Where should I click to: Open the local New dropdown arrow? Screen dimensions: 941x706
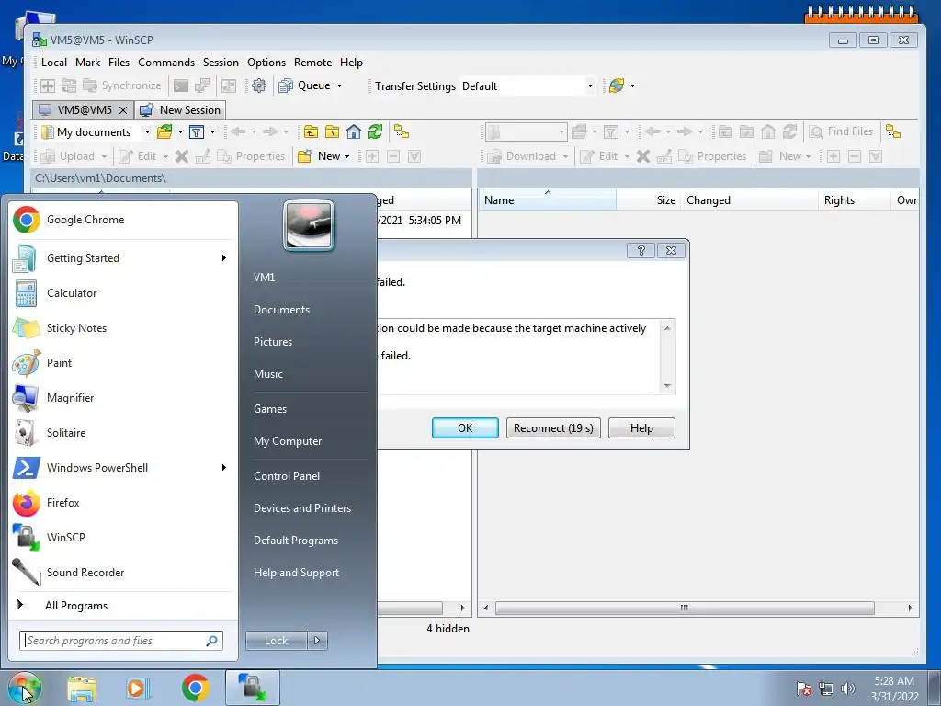[x=346, y=156]
